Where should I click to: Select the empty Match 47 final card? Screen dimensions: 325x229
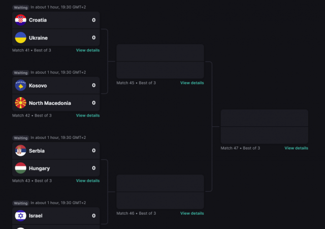pyautogui.click(x=264, y=127)
